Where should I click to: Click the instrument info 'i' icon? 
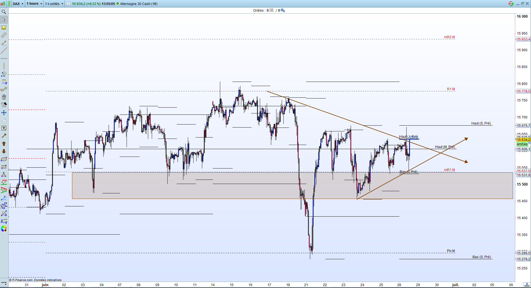[68, 4]
